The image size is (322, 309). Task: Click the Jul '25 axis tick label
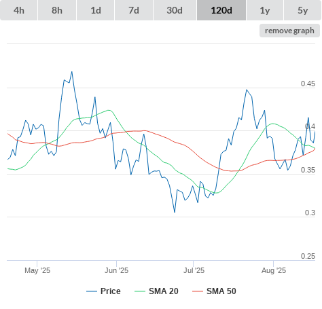click(x=194, y=270)
